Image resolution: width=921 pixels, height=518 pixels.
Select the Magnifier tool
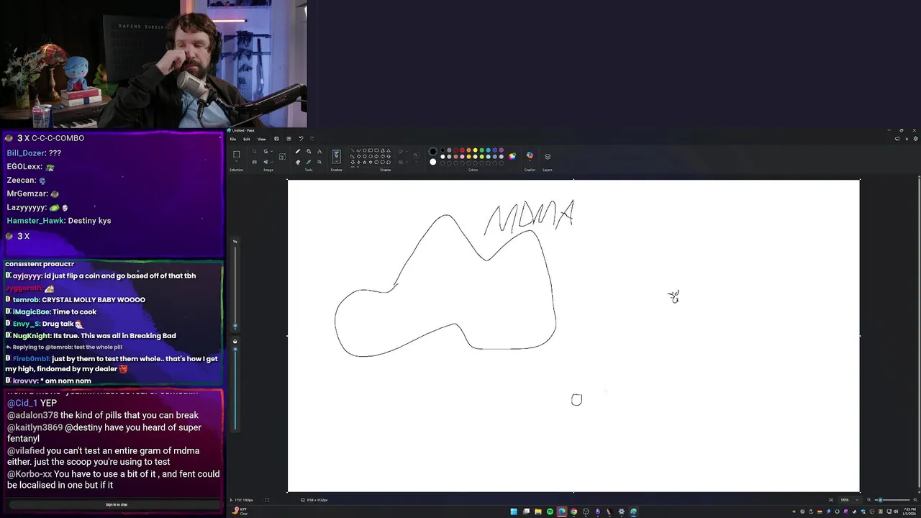point(319,162)
